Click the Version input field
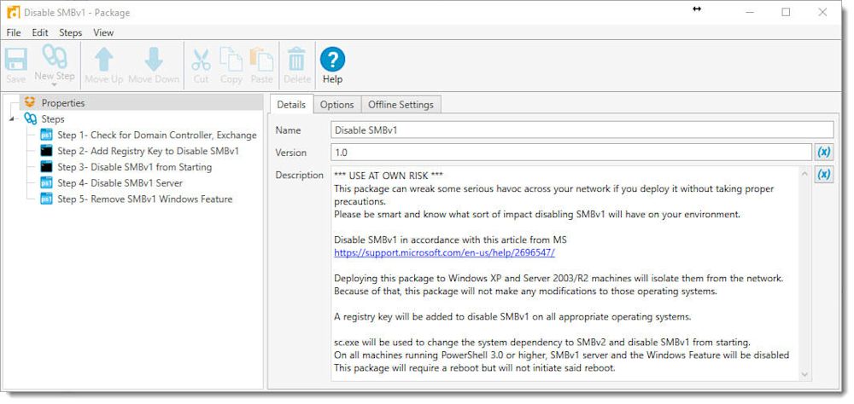This screenshot has width=854, height=404. [x=571, y=153]
